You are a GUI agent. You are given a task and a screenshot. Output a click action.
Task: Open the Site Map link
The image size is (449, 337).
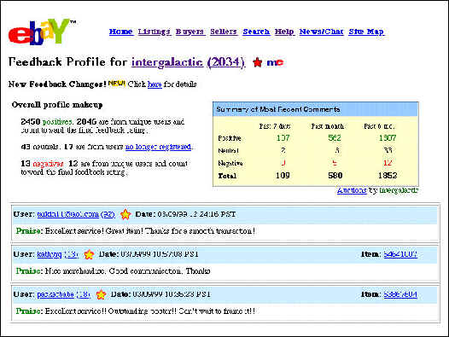pyautogui.click(x=366, y=32)
